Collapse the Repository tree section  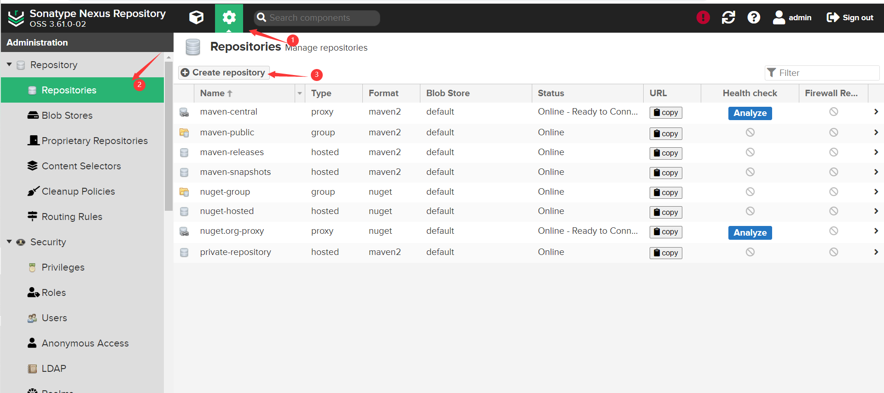coord(9,65)
